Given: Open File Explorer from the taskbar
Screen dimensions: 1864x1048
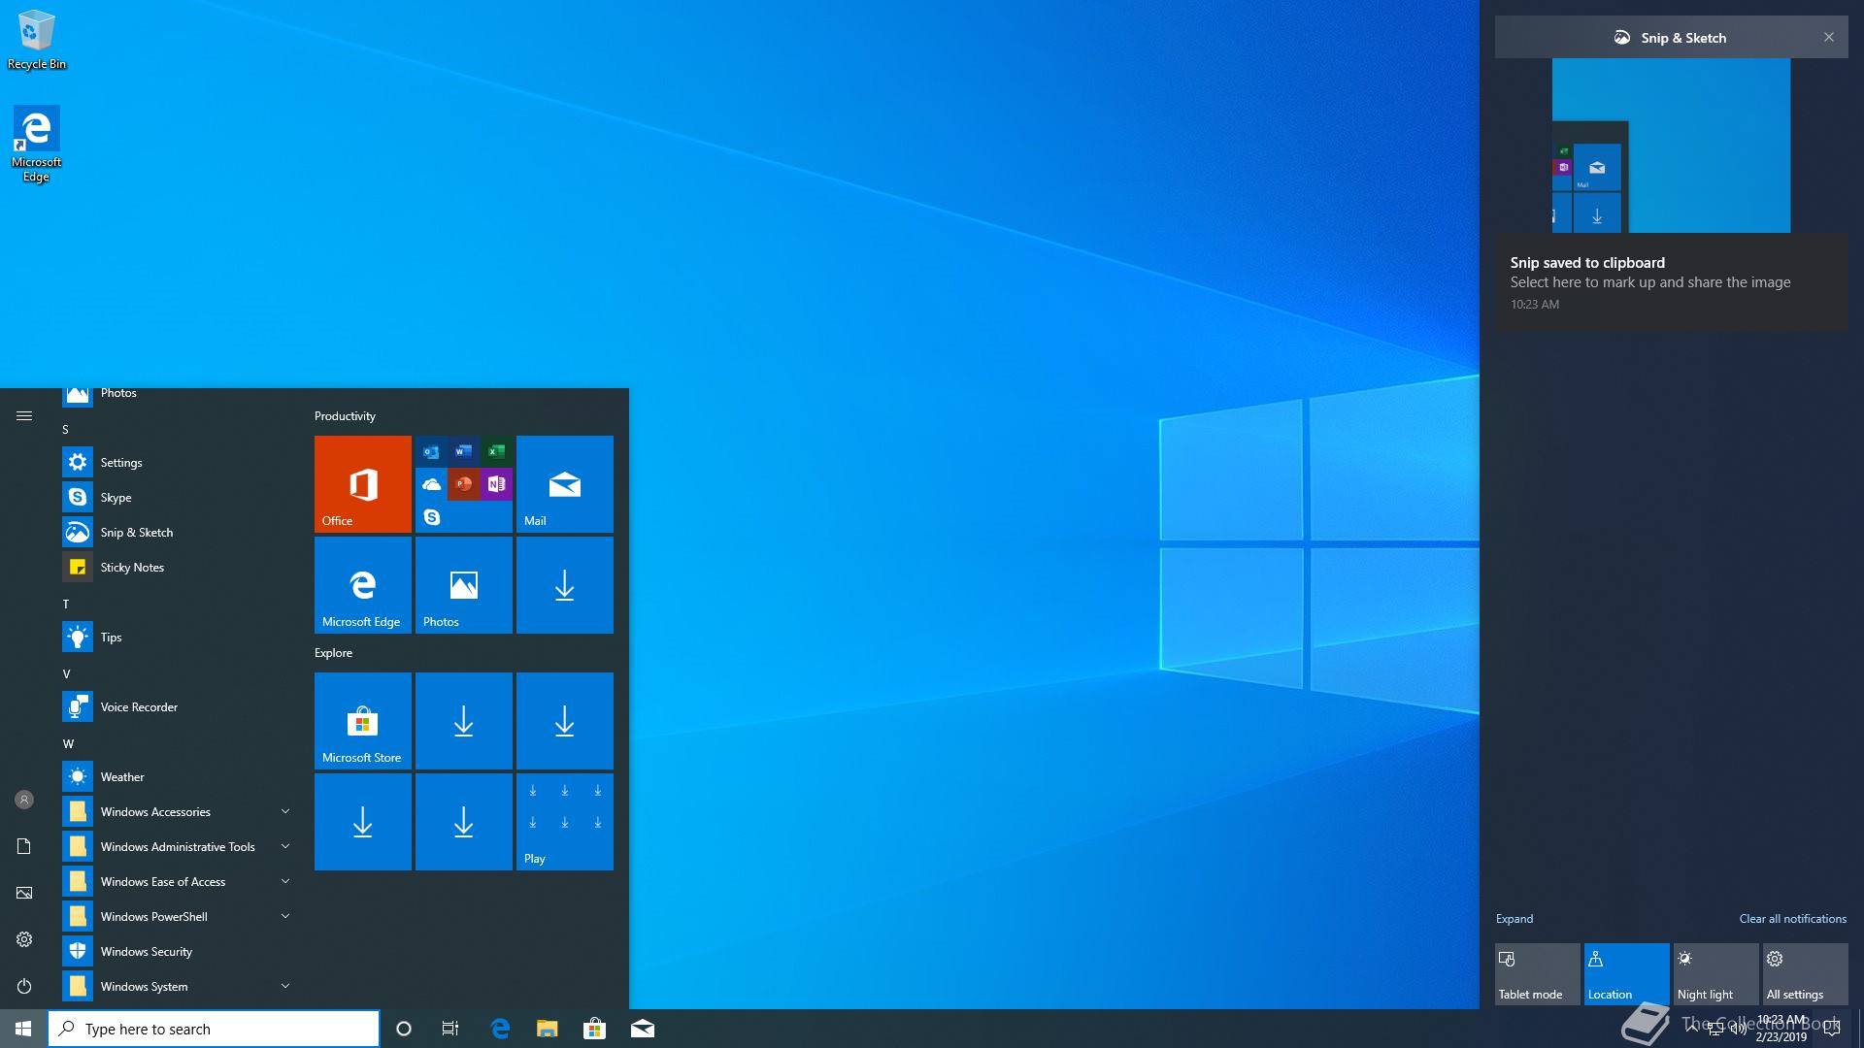Looking at the screenshot, I should point(548,1029).
